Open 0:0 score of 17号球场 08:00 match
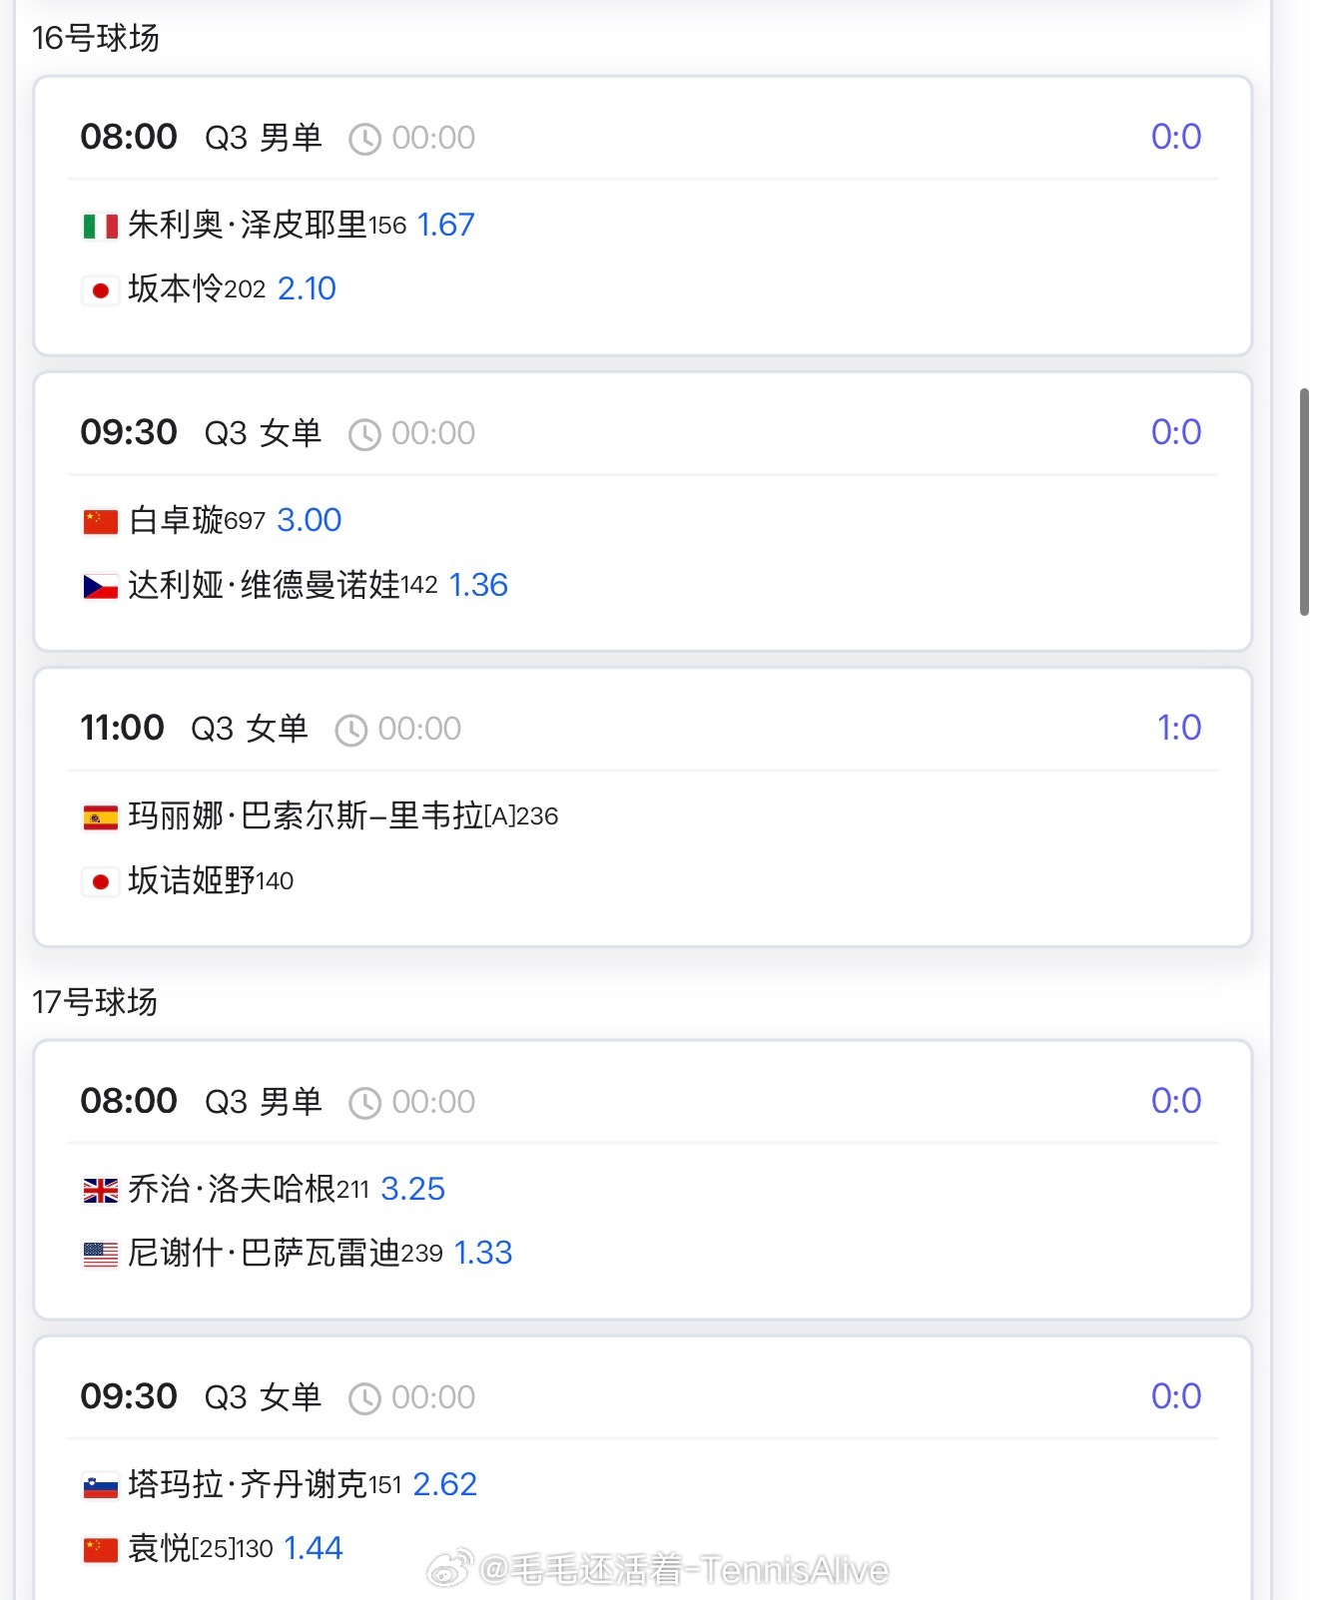 pos(1176,1101)
